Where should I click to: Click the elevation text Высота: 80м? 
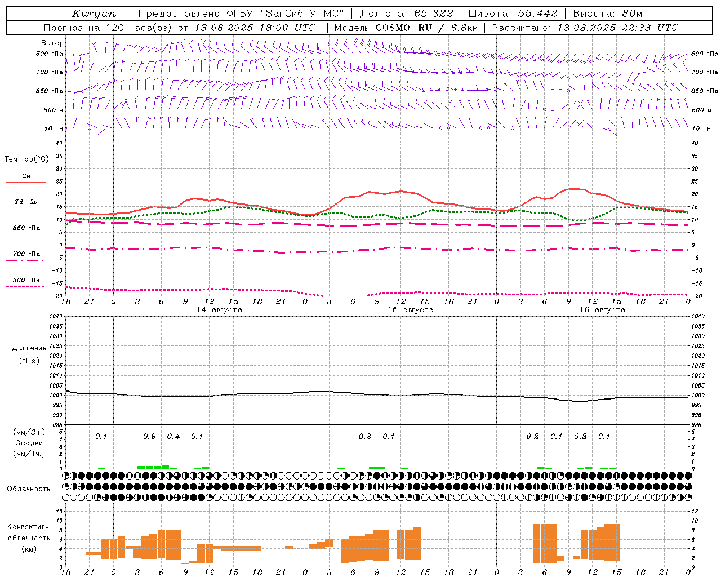[607, 14]
